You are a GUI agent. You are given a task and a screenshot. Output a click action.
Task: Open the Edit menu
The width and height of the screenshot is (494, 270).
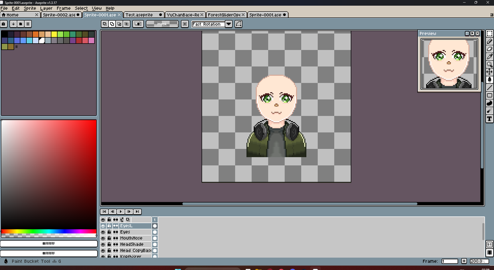16,8
